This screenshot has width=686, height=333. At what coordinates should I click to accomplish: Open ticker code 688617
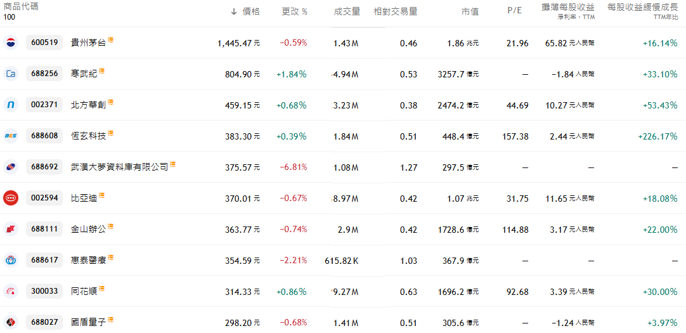click(x=44, y=260)
